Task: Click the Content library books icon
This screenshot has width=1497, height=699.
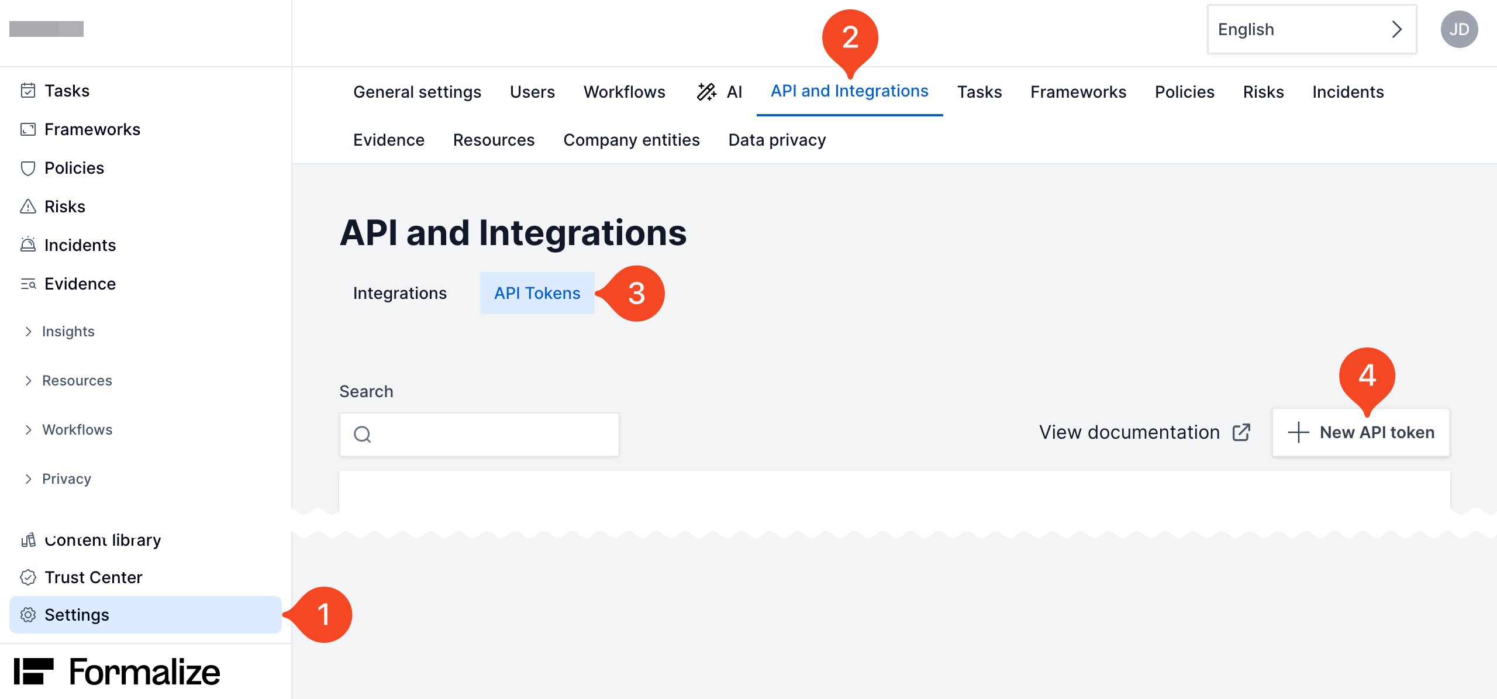Action: tap(28, 539)
